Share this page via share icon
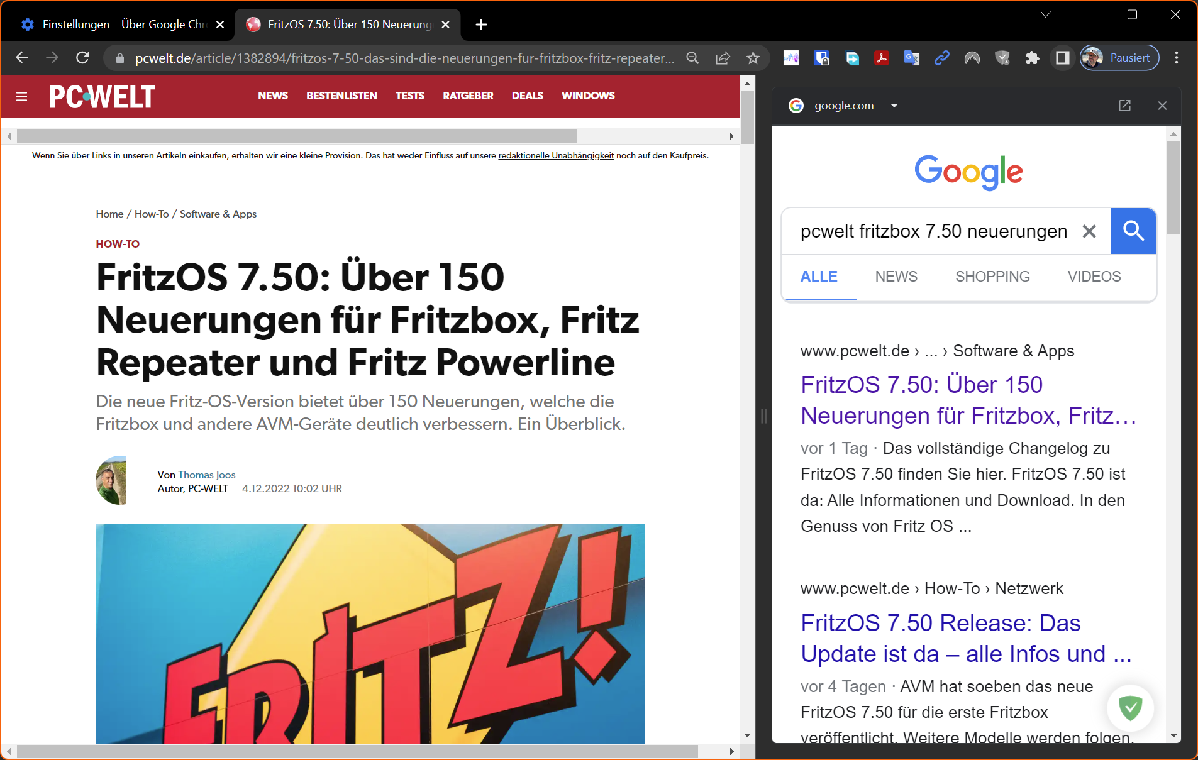Screen dimensions: 1198x760 (723, 58)
